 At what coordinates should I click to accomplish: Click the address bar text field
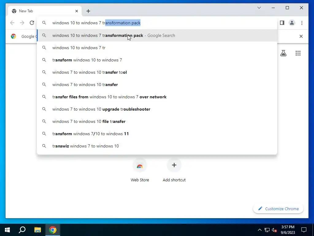click(157, 23)
